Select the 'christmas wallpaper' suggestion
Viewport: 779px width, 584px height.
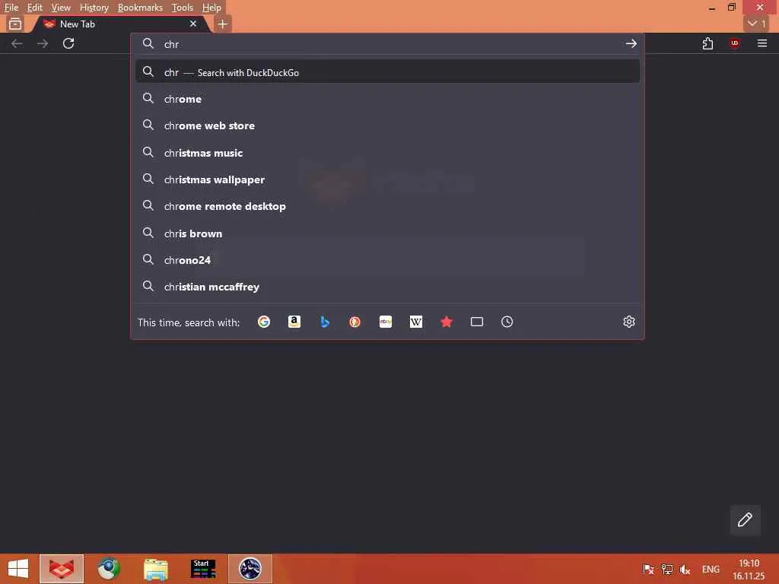click(x=387, y=179)
